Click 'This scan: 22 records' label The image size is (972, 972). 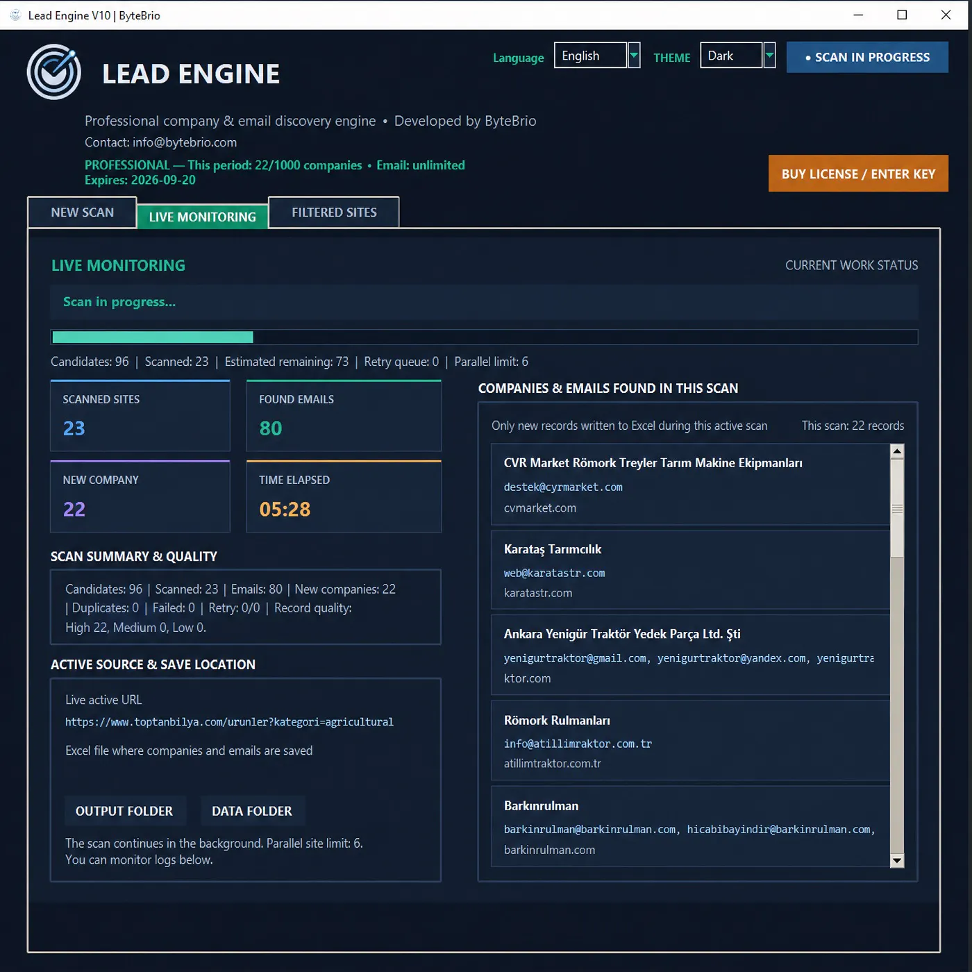(x=853, y=426)
